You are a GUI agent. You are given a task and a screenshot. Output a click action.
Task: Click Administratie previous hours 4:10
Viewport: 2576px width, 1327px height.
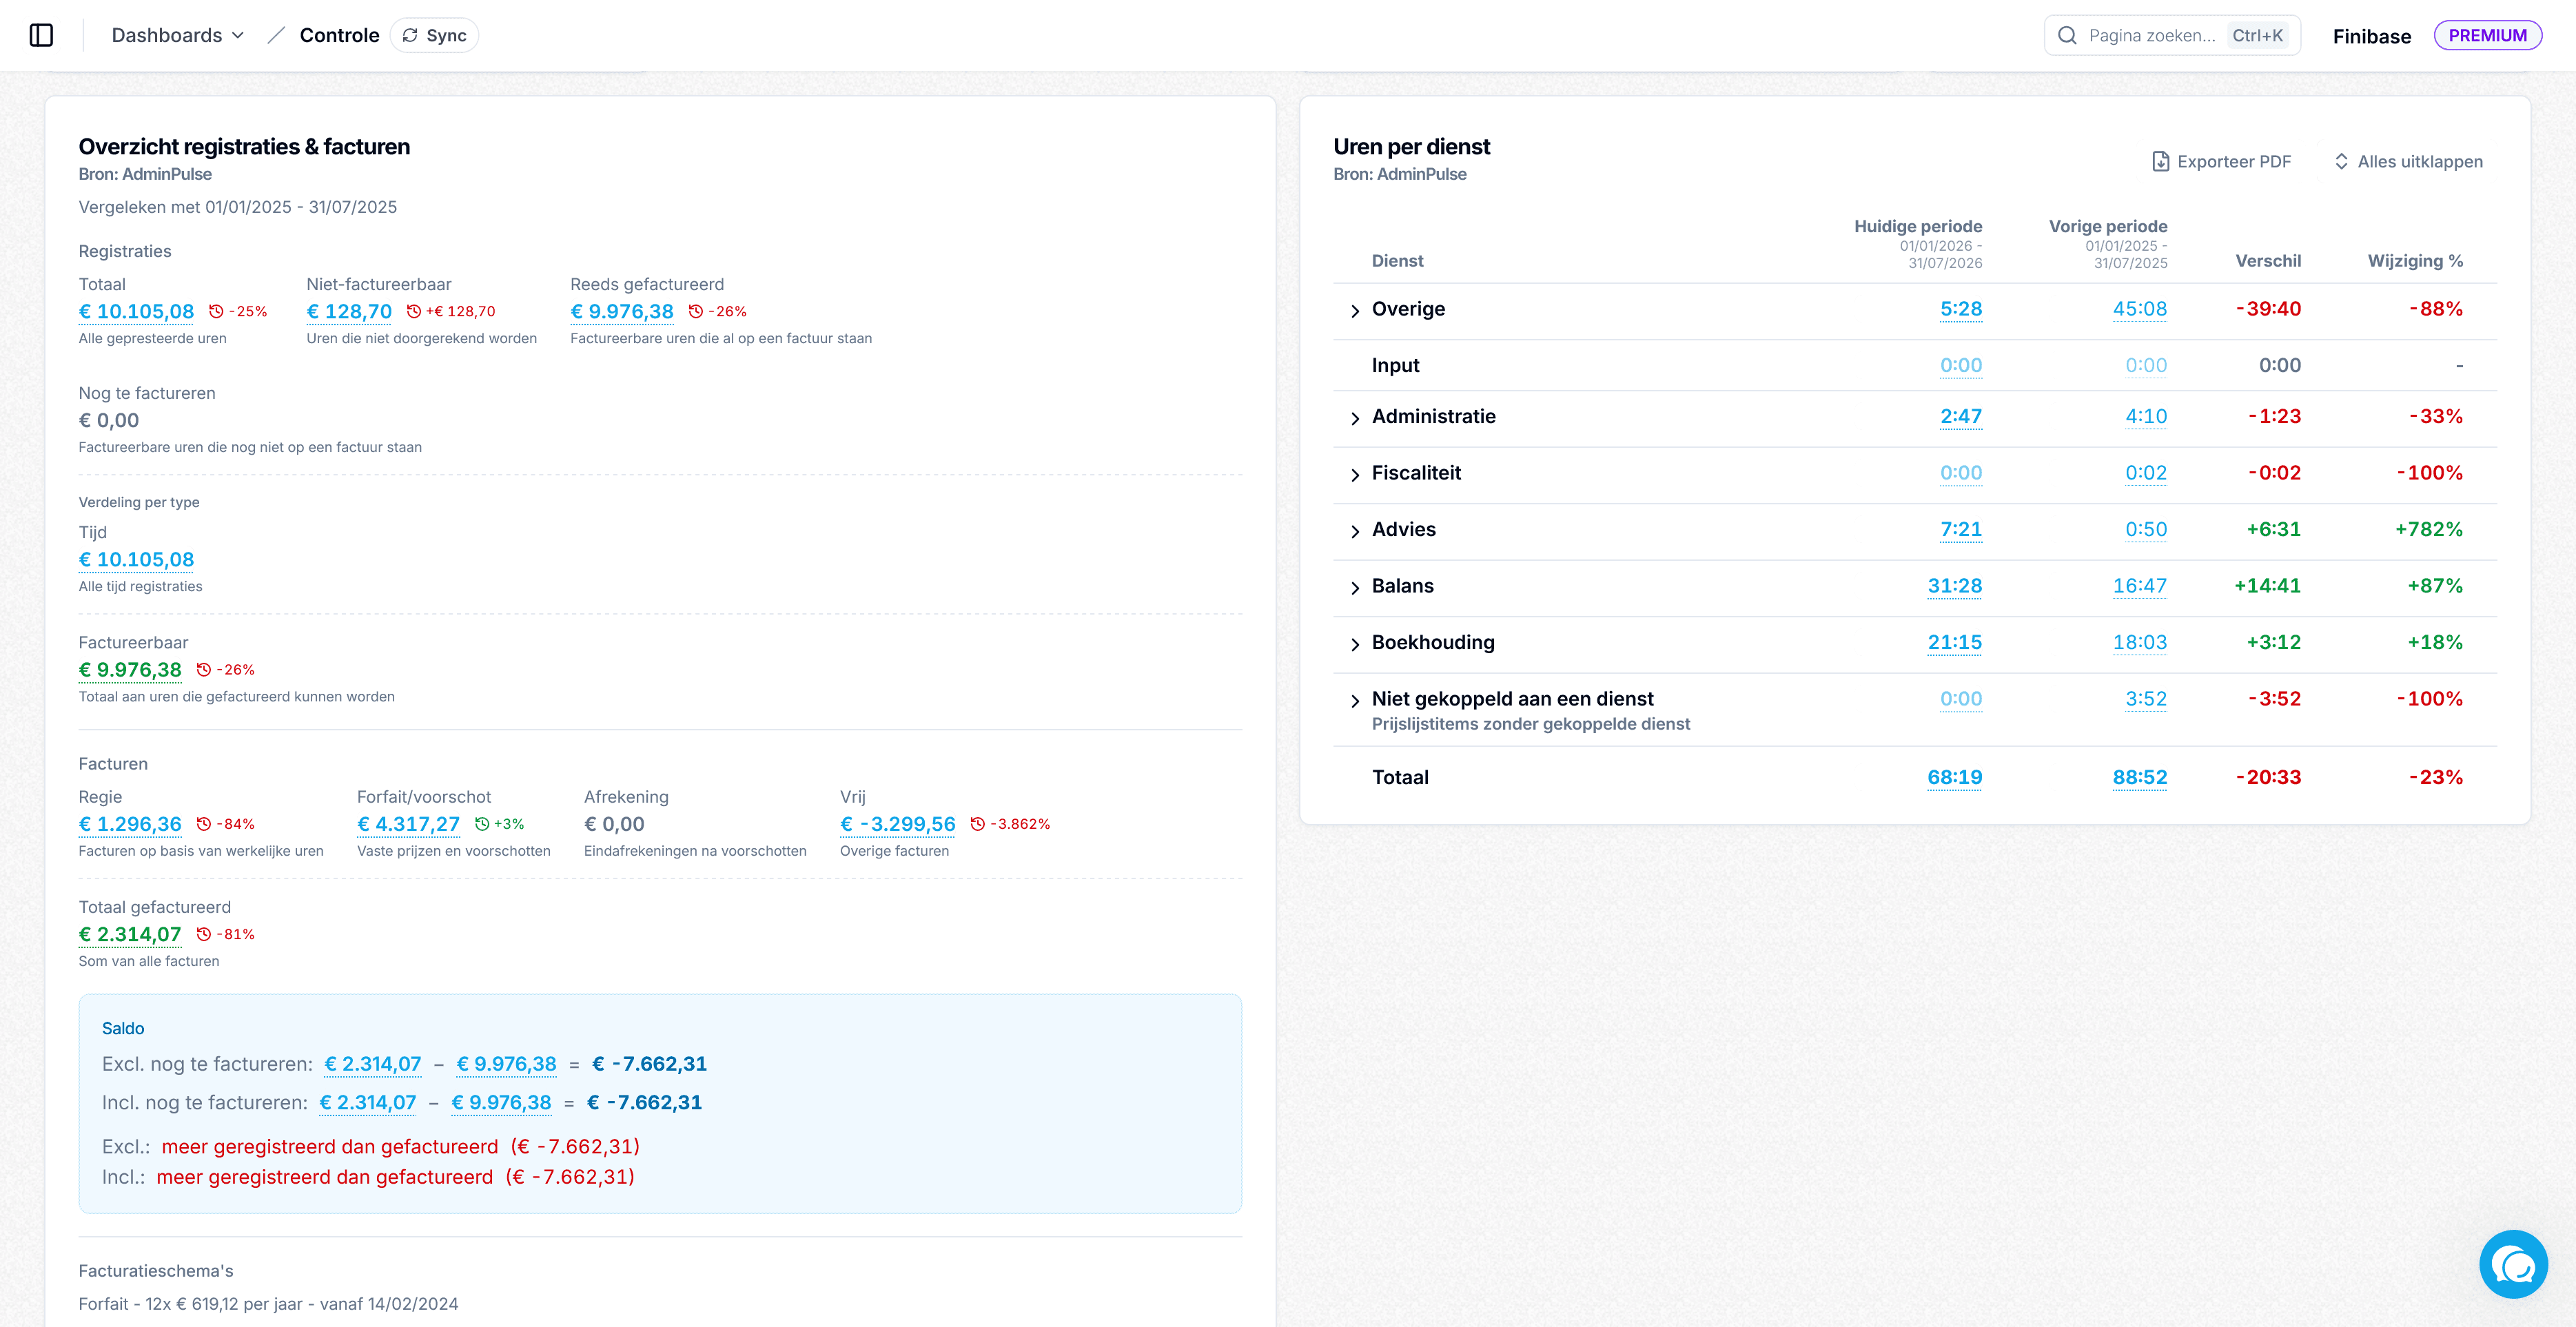tap(2146, 416)
